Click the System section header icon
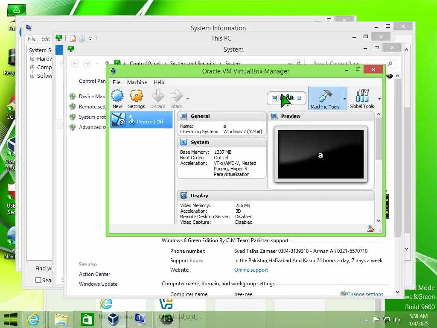 [184, 142]
